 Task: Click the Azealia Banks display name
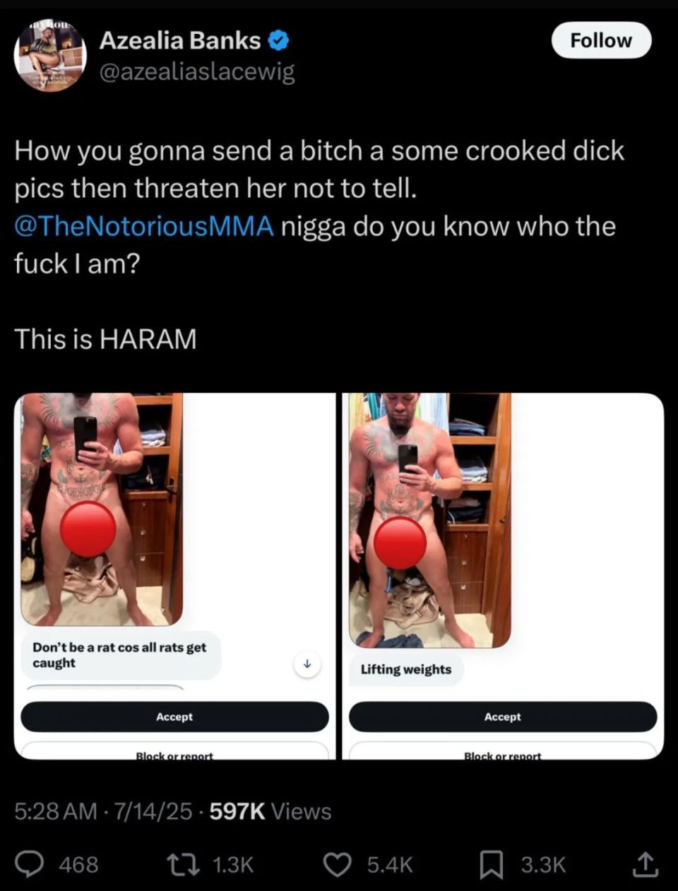click(180, 40)
